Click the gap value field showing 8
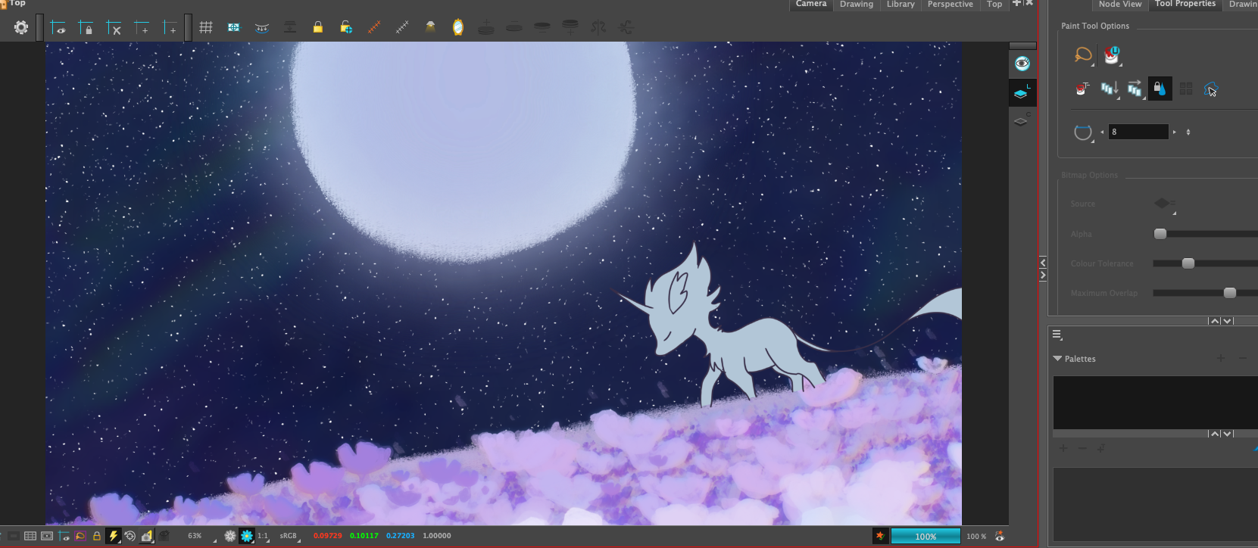 point(1138,132)
